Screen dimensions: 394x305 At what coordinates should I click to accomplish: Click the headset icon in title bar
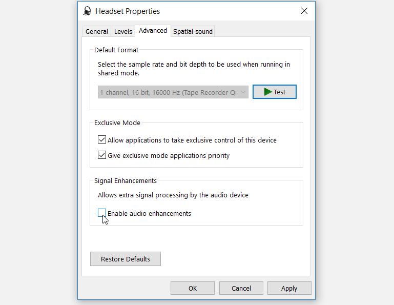coord(87,11)
